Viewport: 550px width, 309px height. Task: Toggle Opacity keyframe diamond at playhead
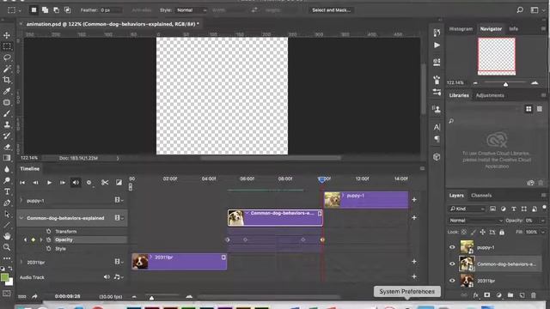click(33, 240)
